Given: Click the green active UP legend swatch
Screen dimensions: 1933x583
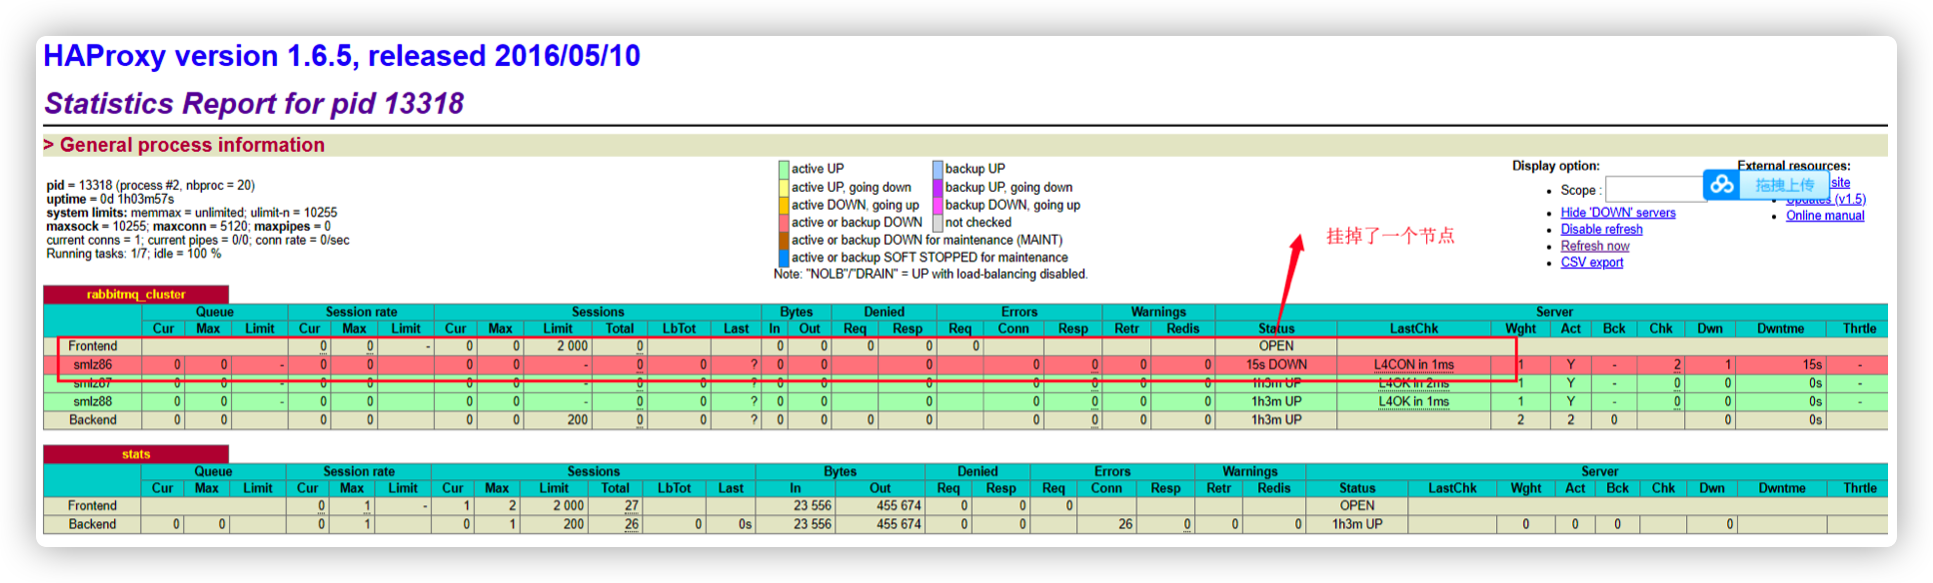Looking at the screenshot, I should 784,169.
